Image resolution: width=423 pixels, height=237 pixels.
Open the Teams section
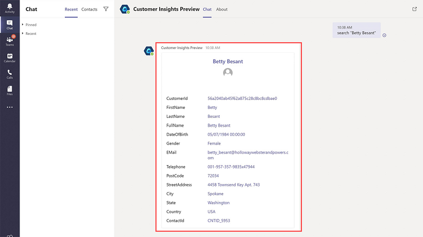coord(10,41)
